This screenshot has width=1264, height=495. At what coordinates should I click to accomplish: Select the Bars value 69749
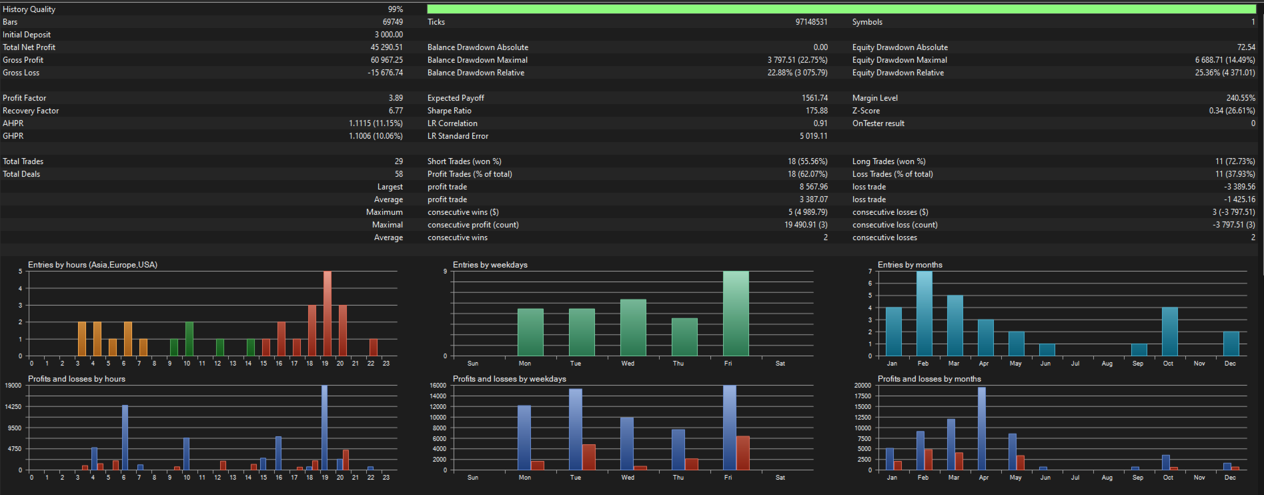(393, 22)
